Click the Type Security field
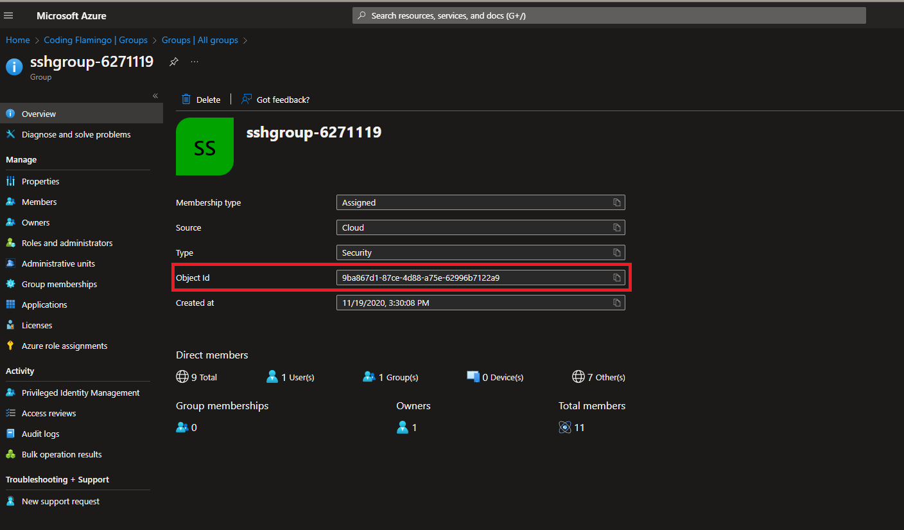 tap(480, 252)
